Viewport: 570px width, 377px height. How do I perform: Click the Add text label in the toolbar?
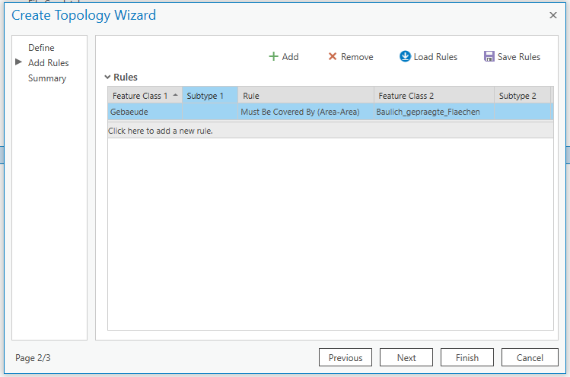click(x=290, y=57)
